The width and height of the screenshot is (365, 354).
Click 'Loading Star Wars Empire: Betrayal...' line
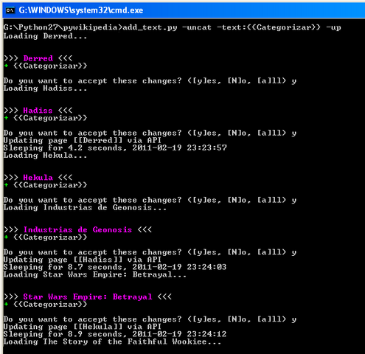tap(95, 274)
